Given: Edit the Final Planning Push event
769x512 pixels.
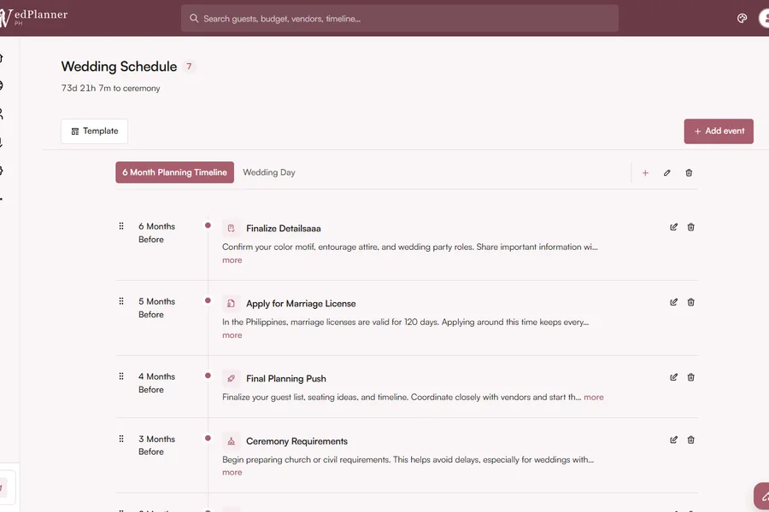Looking at the screenshot, I should (674, 377).
